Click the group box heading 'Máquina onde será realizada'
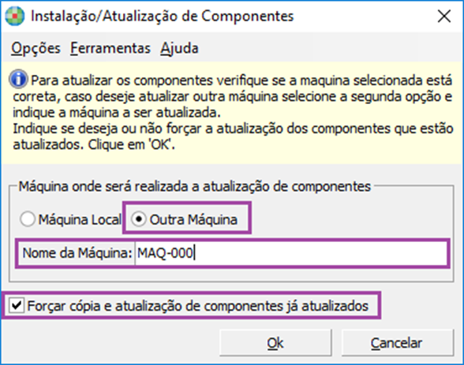 point(194,186)
